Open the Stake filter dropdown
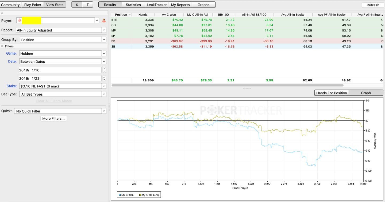385x202 pixels. click(x=104, y=86)
